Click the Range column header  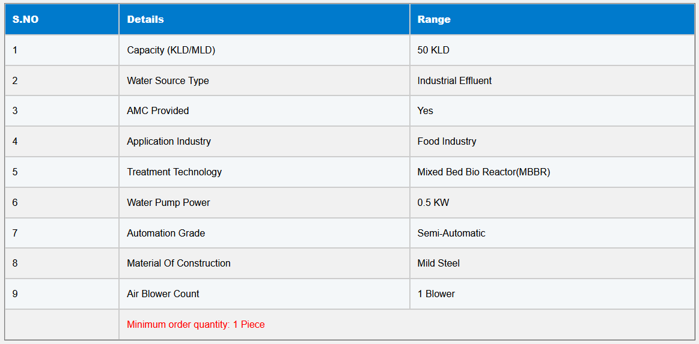pos(434,19)
